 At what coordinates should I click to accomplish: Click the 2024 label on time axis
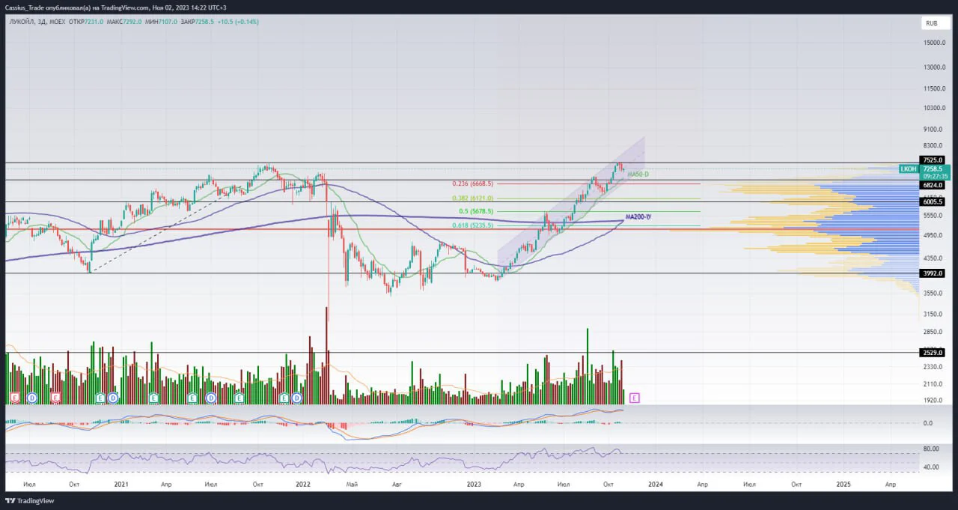pyautogui.click(x=656, y=485)
